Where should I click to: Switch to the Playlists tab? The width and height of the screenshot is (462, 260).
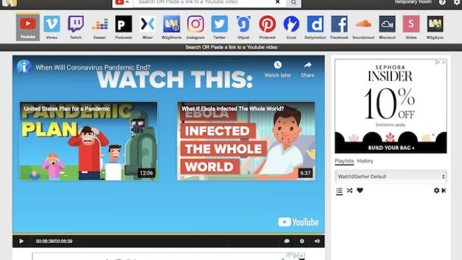click(x=344, y=161)
